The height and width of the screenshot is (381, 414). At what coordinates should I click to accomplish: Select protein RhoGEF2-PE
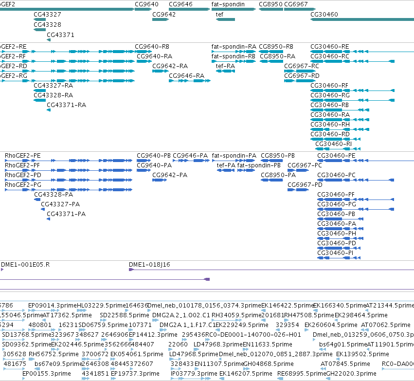pos(23,156)
